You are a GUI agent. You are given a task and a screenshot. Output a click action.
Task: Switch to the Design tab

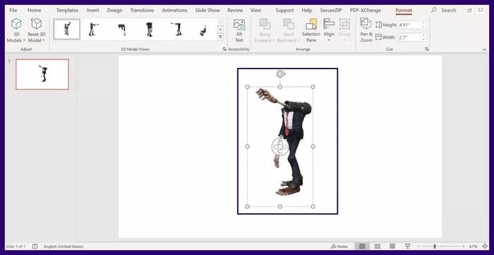pyautogui.click(x=114, y=10)
